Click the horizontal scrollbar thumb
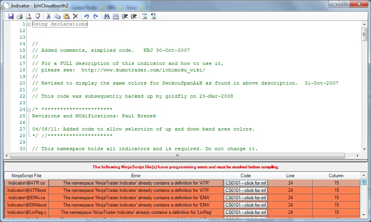Image resolution: width=371 pixels, height=222 pixels. [x=178, y=156]
